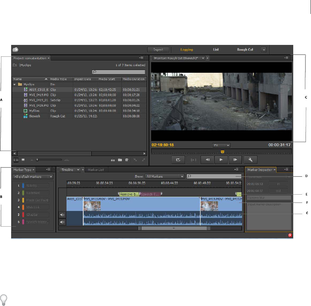Switch to the Logging workspace

187,49
